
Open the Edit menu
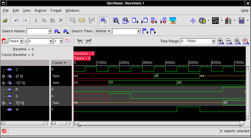(x=16, y=11)
